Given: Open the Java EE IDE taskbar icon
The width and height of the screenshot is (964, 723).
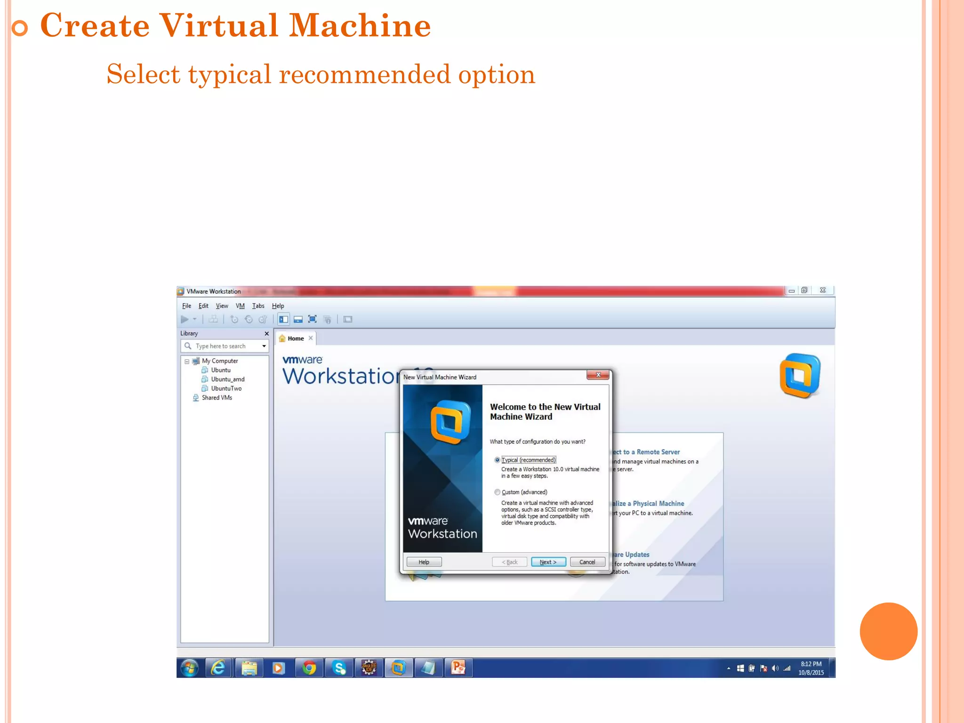Looking at the screenshot, I should click(369, 668).
